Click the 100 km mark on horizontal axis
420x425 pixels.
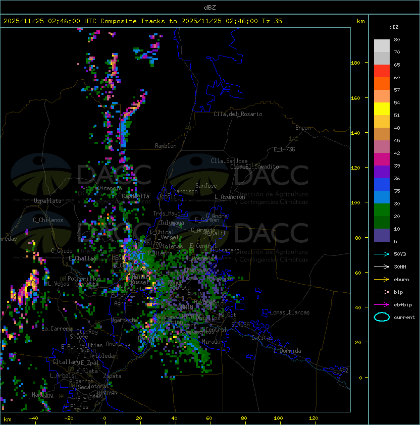pyautogui.click(x=278, y=418)
